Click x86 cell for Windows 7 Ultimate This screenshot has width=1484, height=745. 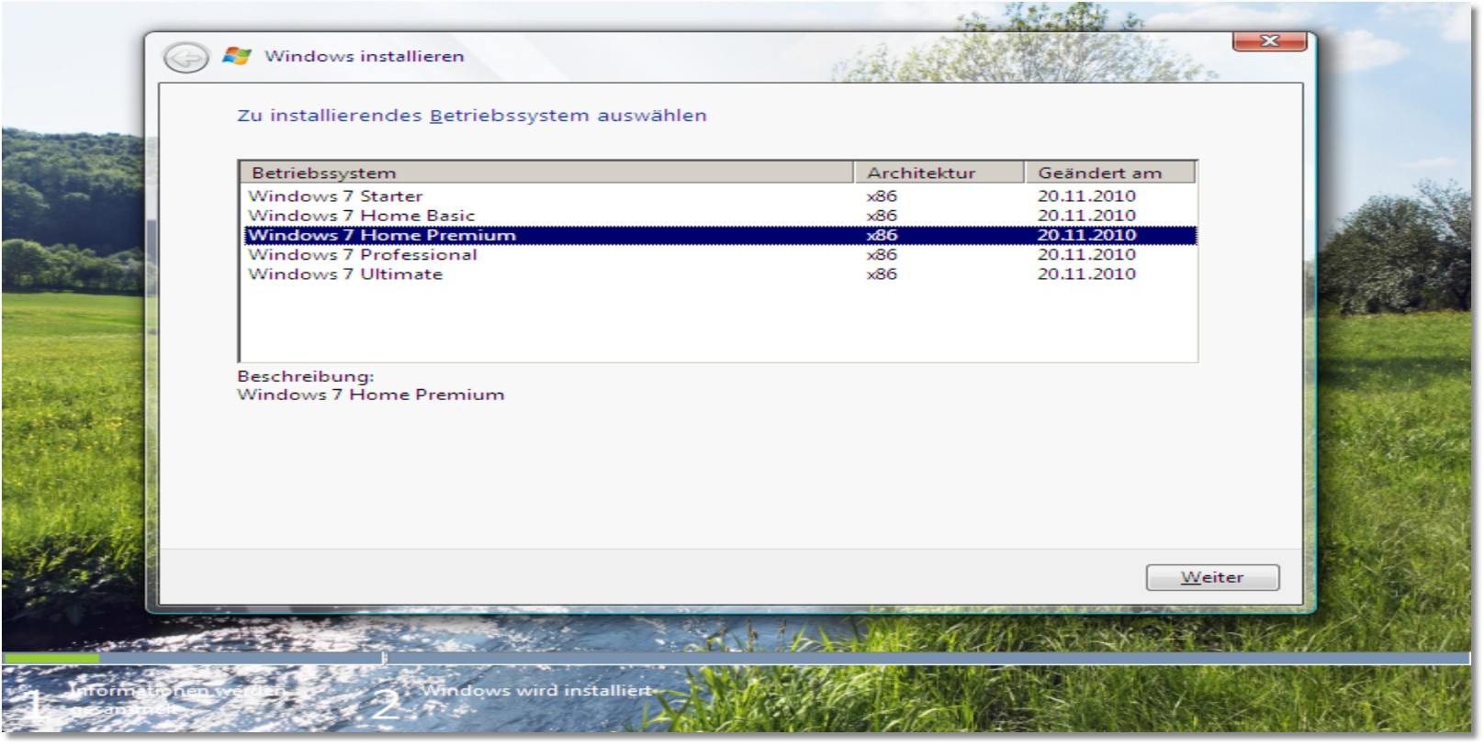pyautogui.click(x=882, y=274)
